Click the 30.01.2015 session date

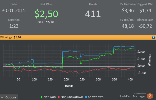pos(14,11)
